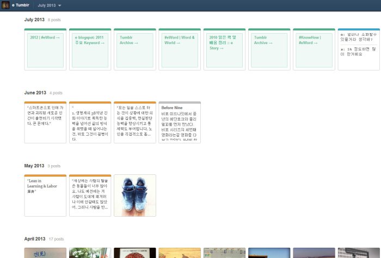This screenshot has height=258, width=381.
Task: Click the 'April 2013' section heading
Action: [35, 238]
